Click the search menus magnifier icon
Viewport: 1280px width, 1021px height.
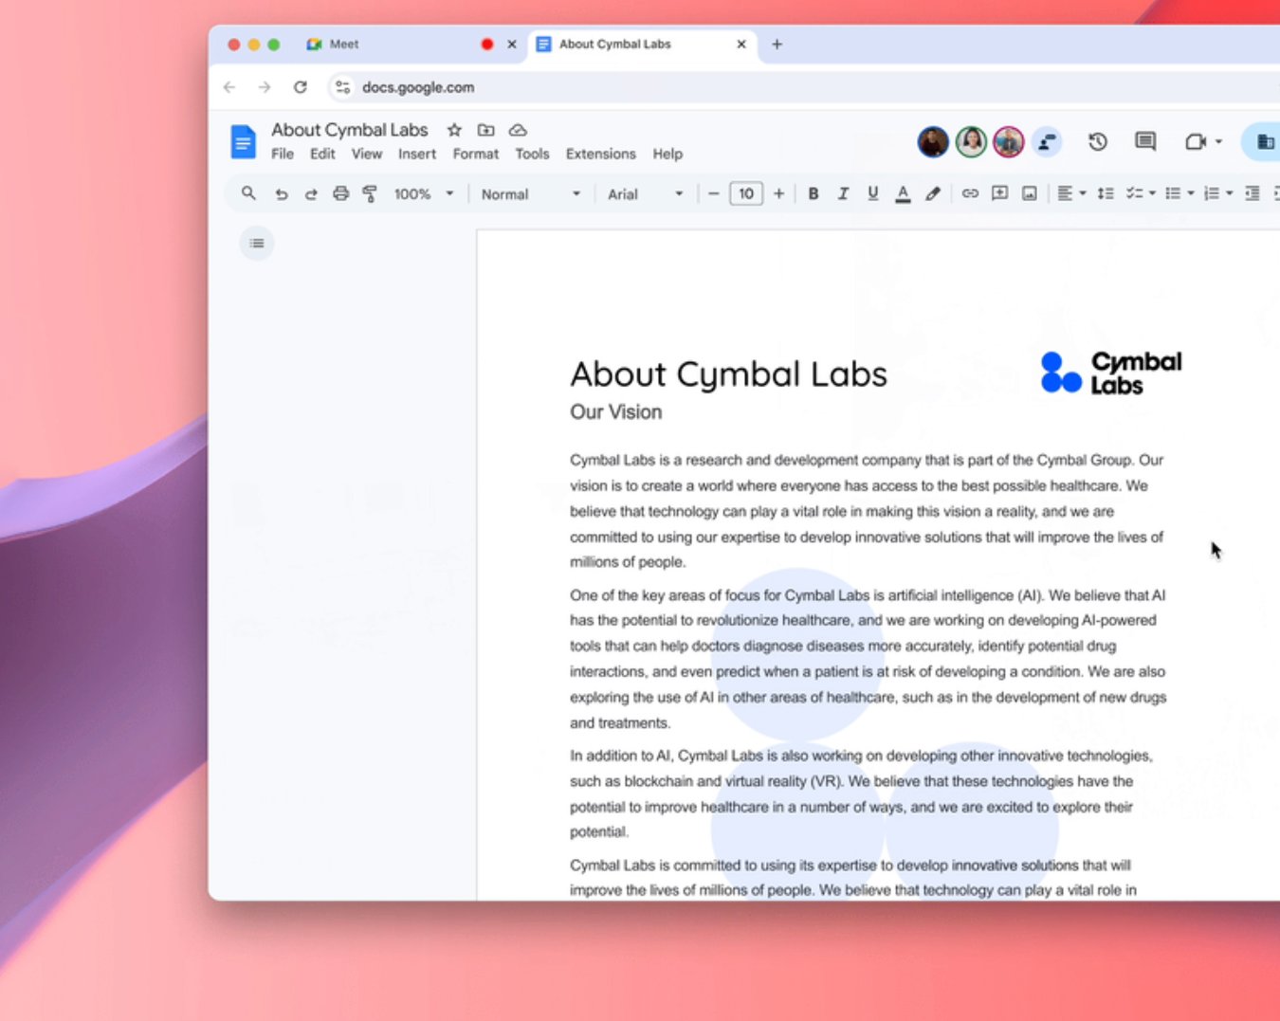[x=248, y=193]
